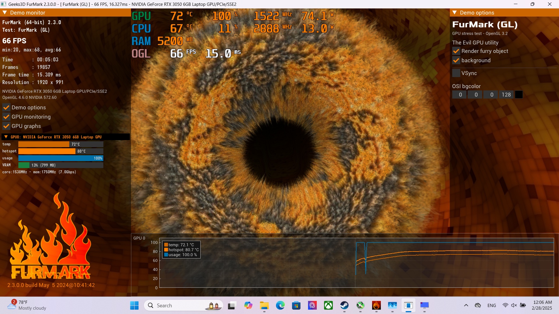The width and height of the screenshot is (559, 314).
Task: Click the 'Frame time : 15.309 ms' line
Action: click(x=31, y=75)
